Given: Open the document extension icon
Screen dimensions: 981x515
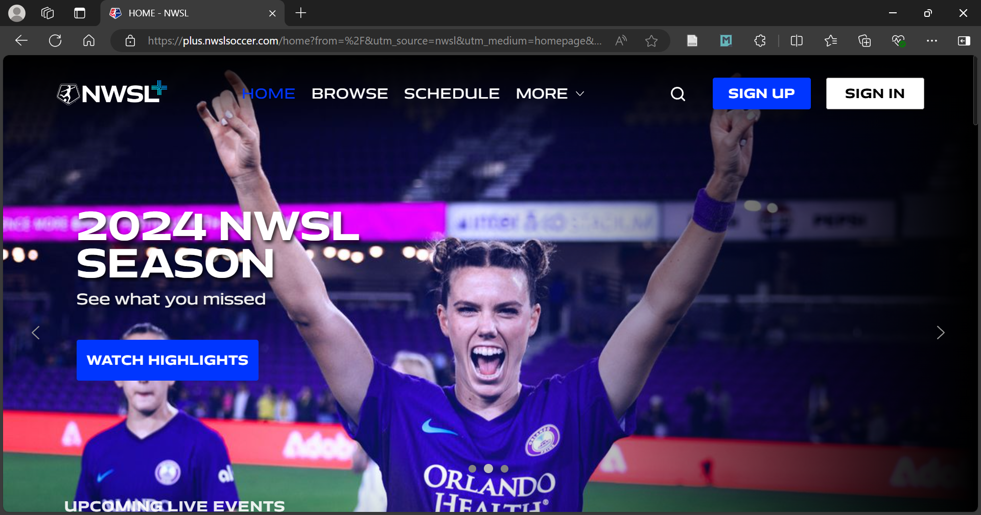Looking at the screenshot, I should pyautogui.click(x=692, y=41).
